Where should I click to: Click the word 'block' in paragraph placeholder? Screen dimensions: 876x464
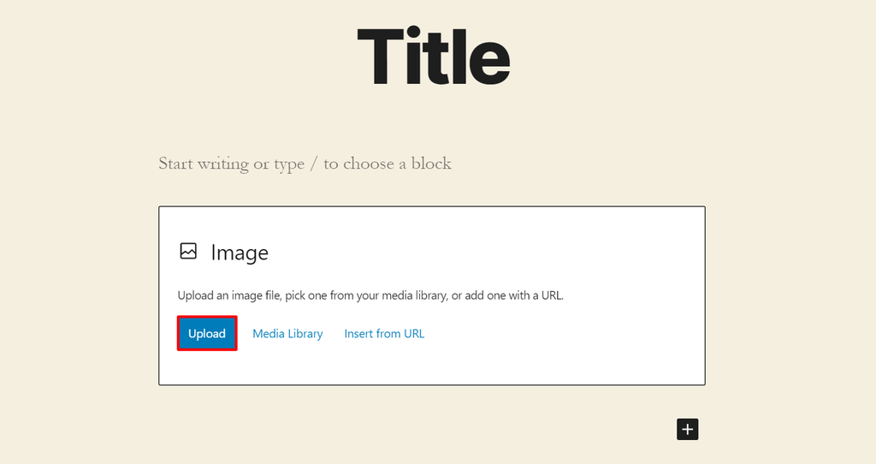(x=430, y=164)
